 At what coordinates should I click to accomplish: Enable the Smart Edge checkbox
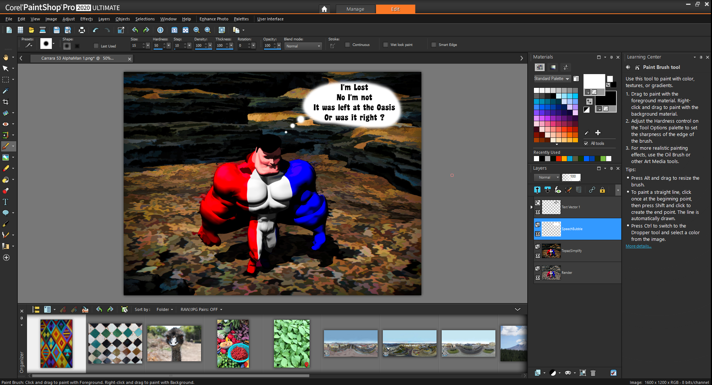pos(434,44)
